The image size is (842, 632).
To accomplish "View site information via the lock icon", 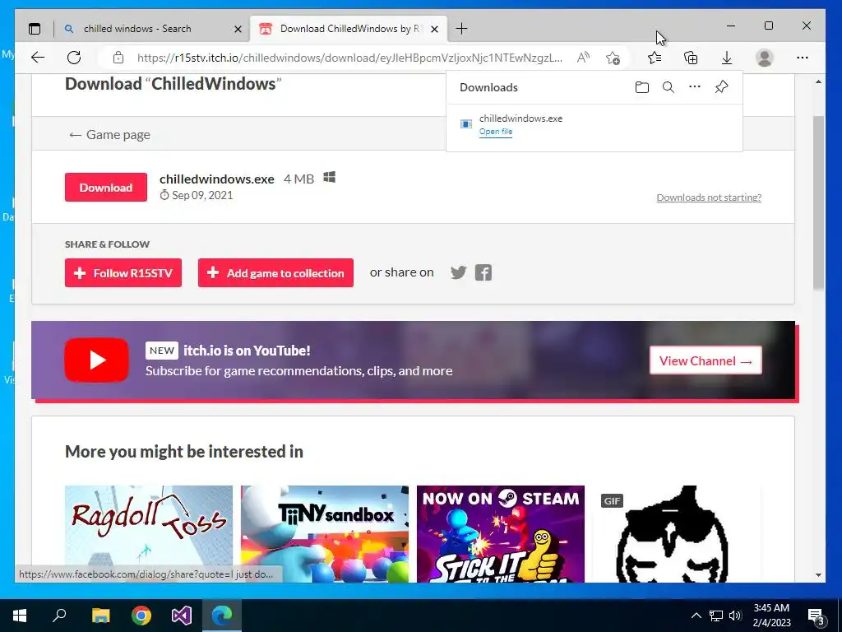I will [x=118, y=58].
